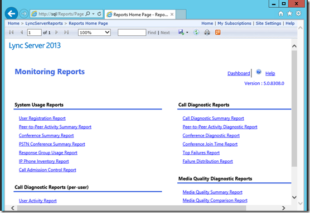The image size is (310, 213).
Task: Click the browser Home house icon
Action: coord(280,13)
